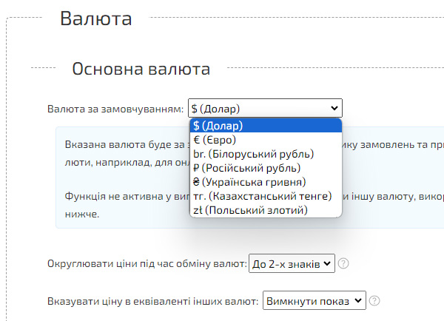Expand the 'Вимкнути показ' dropdown
The image size is (444, 321).
(x=314, y=301)
